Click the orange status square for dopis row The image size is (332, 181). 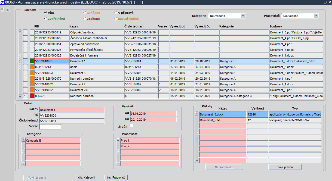click(32, 67)
